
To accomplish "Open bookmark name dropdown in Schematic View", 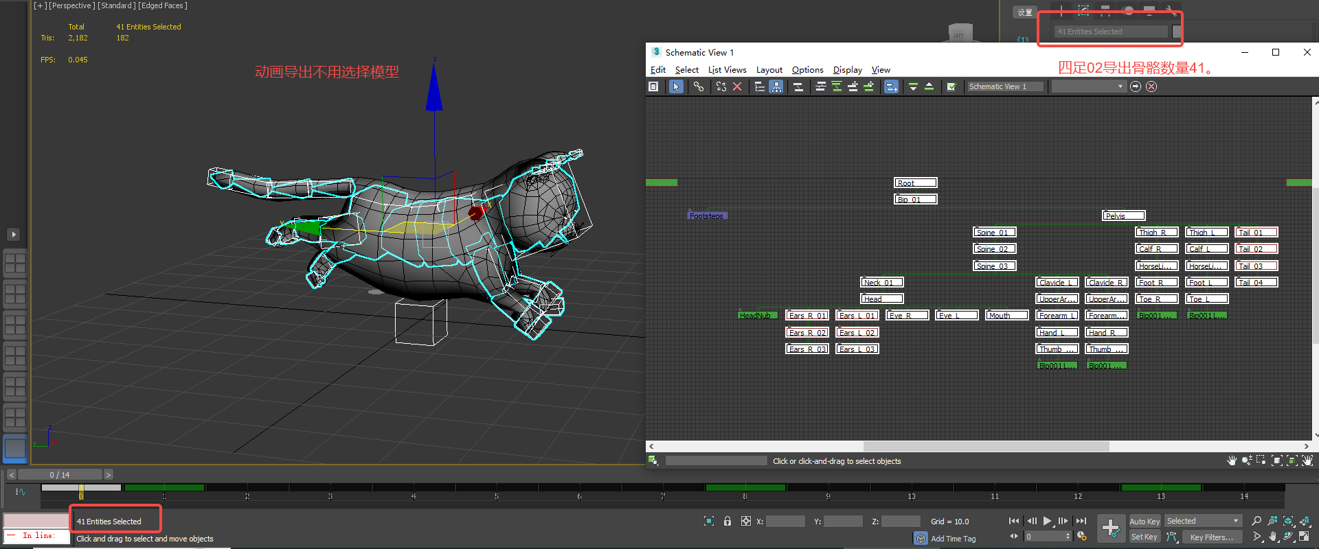I will click(x=1088, y=86).
